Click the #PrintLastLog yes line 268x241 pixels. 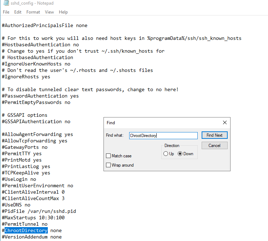pyautogui.click(x=26, y=167)
